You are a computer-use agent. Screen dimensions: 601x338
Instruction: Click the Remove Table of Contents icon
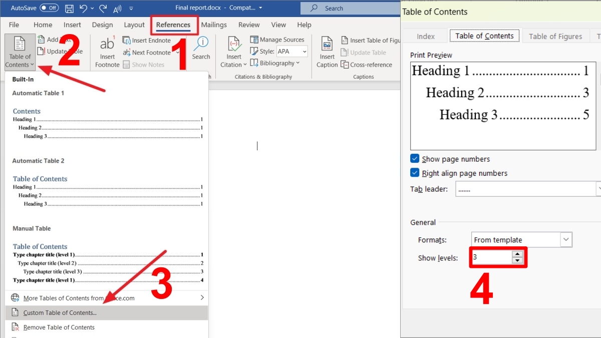coord(15,327)
